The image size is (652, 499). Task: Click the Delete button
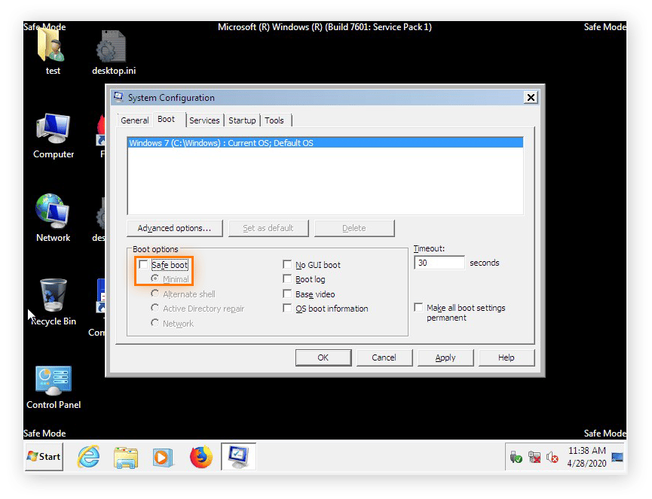[x=354, y=228]
